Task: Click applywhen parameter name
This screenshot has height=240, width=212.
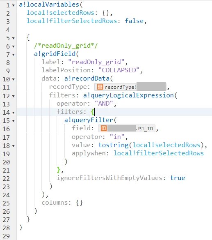Action: click(x=89, y=153)
